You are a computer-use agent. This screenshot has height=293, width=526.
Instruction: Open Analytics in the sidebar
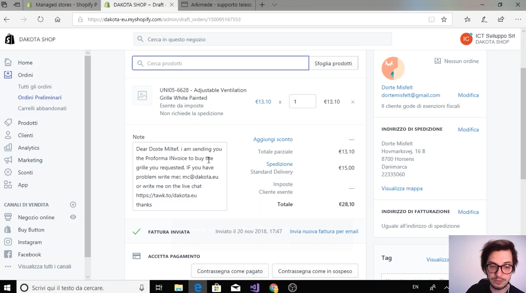click(29, 148)
